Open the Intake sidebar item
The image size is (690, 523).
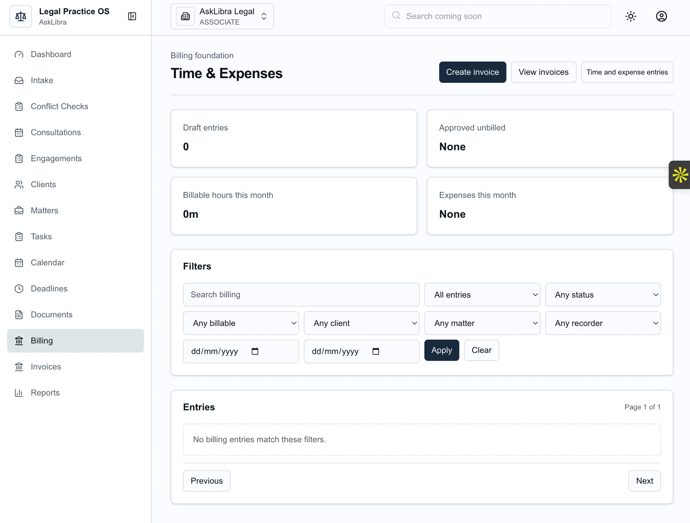tap(76, 80)
